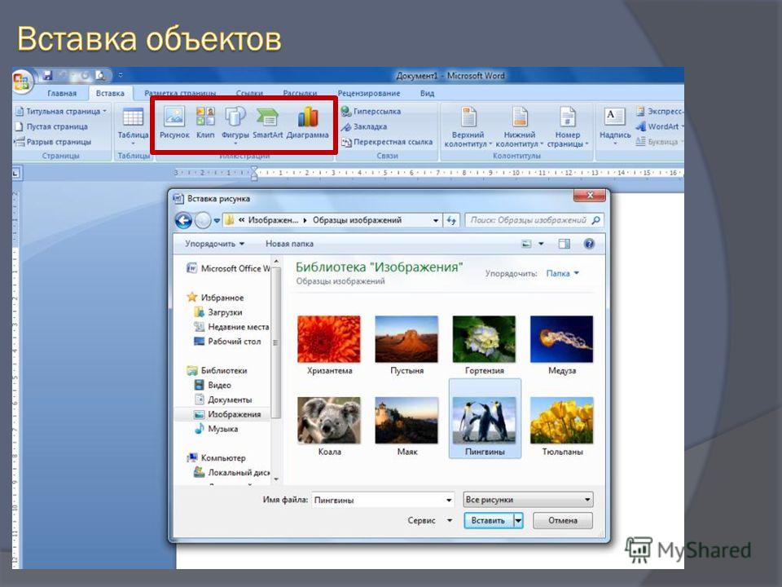Open Загрузки in the navigation pane
This screenshot has height=587, width=782.
tap(218, 312)
